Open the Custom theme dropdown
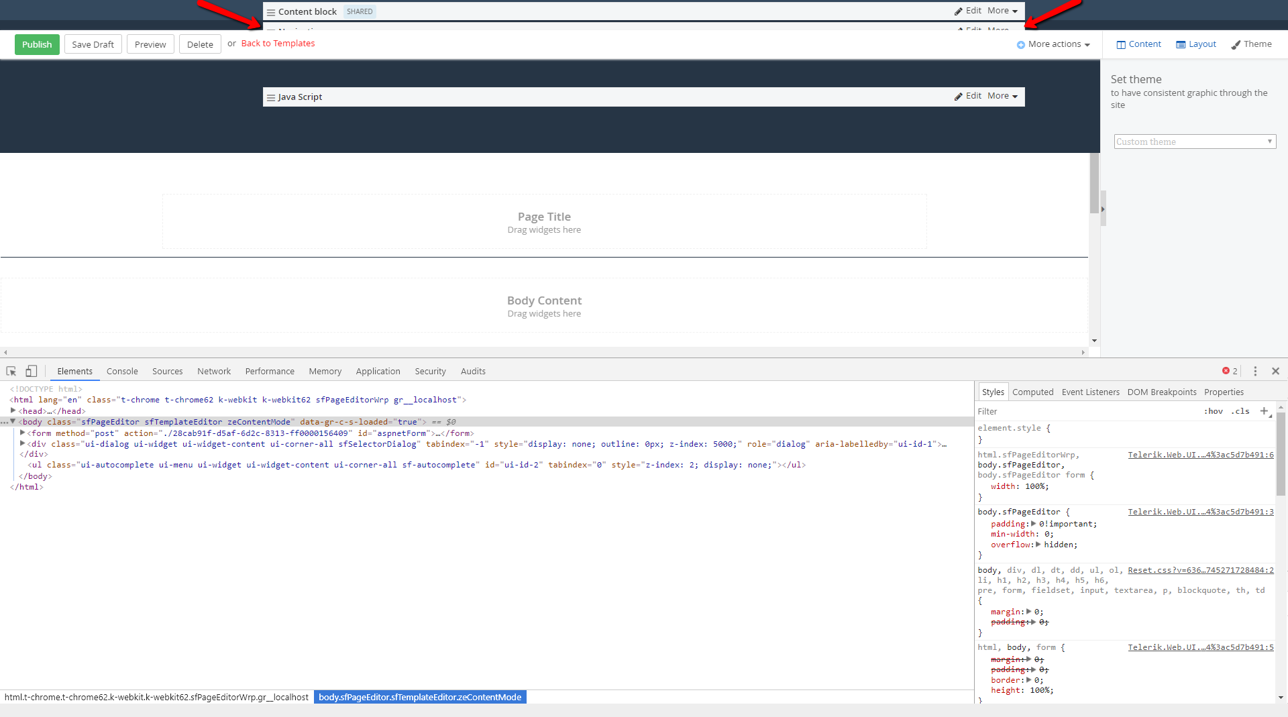This screenshot has width=1288, height=717. coord(1195,142)
